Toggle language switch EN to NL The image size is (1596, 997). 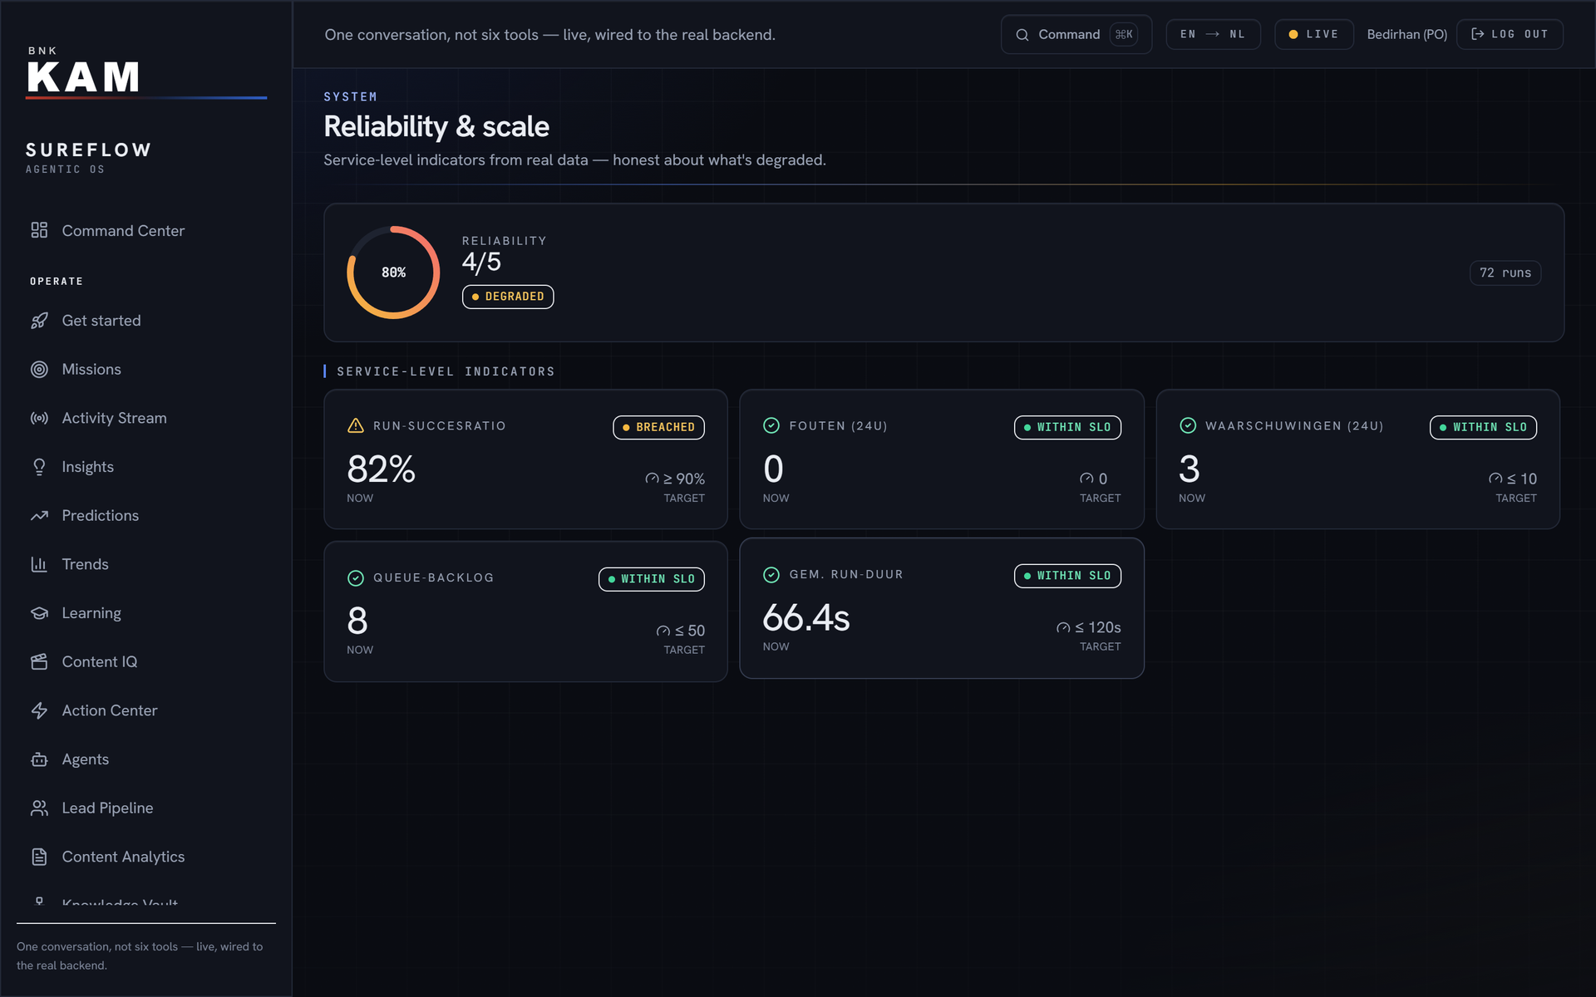tap(1213, 34)
